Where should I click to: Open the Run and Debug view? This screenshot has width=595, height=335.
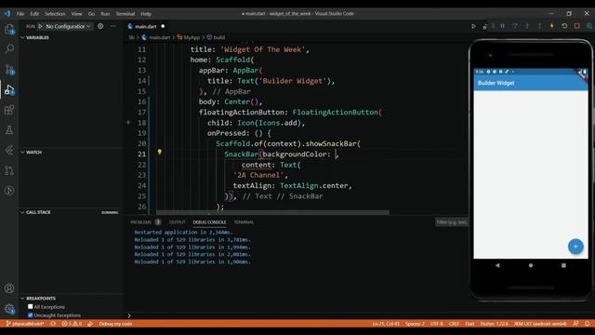pyautogui.click(x=9, y=90)
